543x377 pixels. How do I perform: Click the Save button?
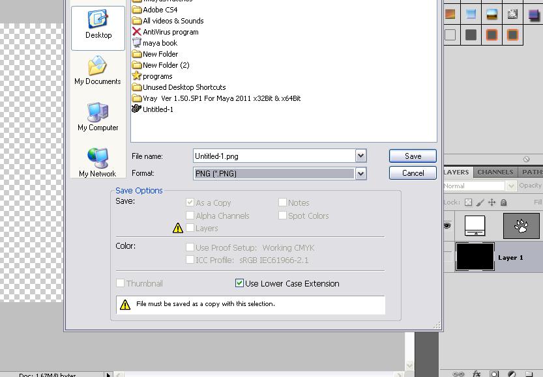point(413,156)
